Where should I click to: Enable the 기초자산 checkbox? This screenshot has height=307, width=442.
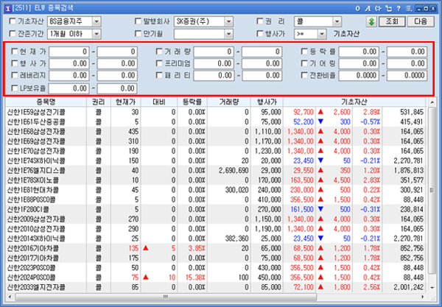pos(11,21)
